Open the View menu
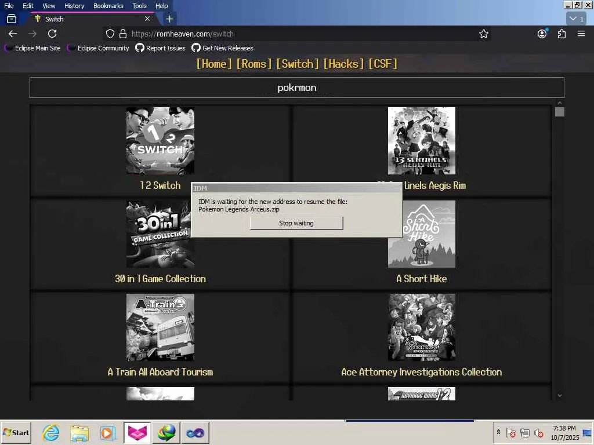The height and width of the screenshot is (445, 594). pyautogui.click(x=49, y=6)
